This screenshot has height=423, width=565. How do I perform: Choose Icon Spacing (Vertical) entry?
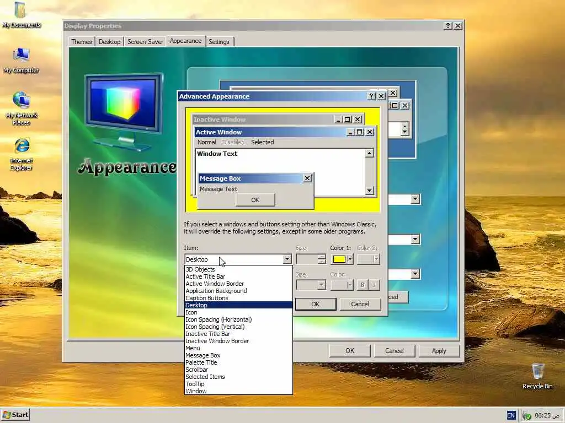[238, 327]
